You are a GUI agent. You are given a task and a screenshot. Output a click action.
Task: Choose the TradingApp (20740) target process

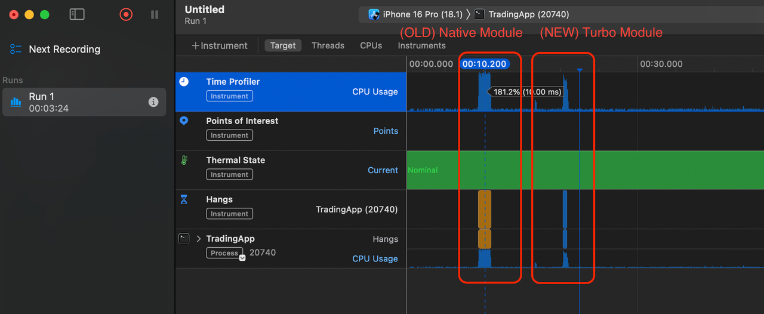[x=522, y=14]
